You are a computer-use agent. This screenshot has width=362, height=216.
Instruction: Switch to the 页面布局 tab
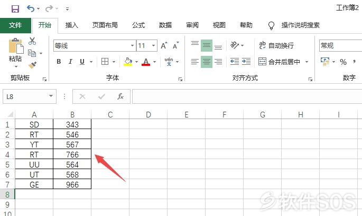pyautogui.click(x=105, y=25)
